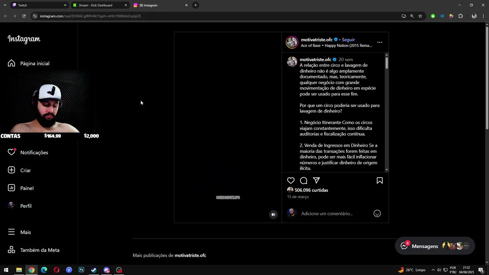
Task: Open the emoji picker in comment box
Action: click(377, 214)
